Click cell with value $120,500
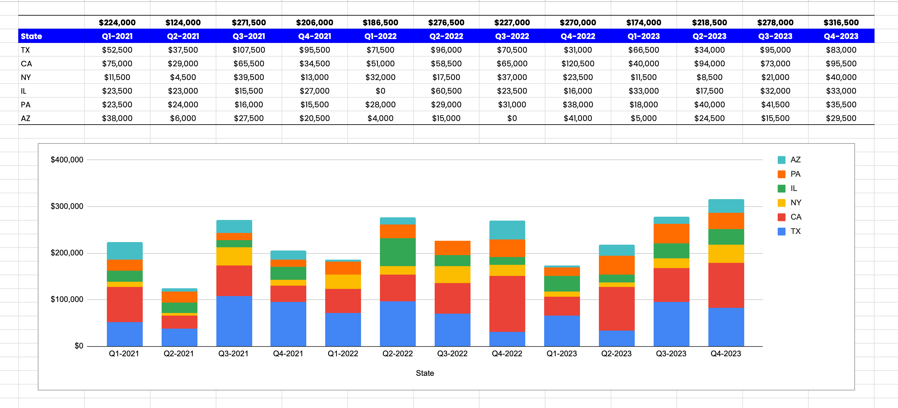Viewport: 898px width, 408px height. (578, 64)
